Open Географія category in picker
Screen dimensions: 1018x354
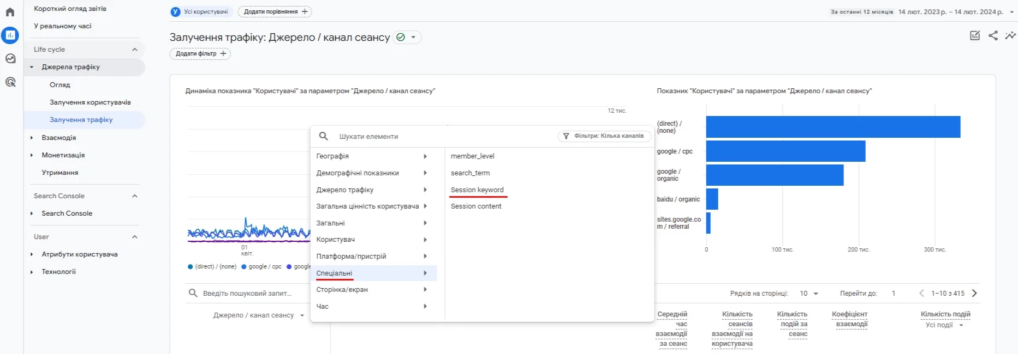[x=374, y=156]
